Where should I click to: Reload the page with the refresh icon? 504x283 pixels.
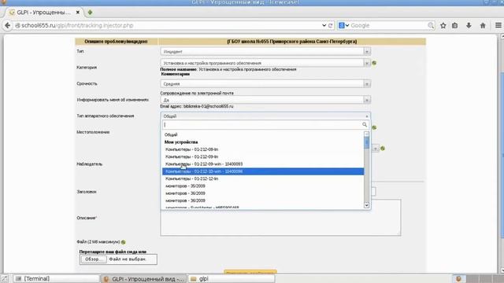tap(330, 25)
